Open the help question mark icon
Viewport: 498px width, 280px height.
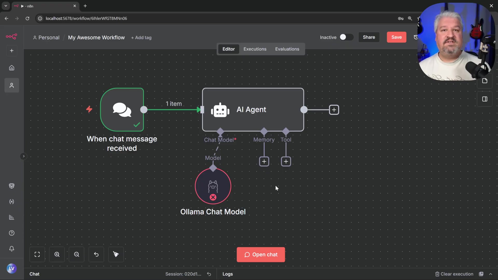[12, 233]
